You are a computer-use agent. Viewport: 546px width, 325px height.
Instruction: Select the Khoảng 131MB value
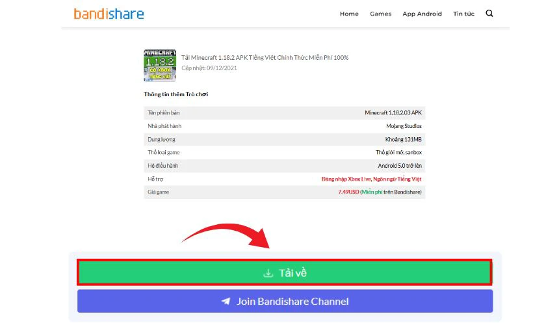click(403, 139)
